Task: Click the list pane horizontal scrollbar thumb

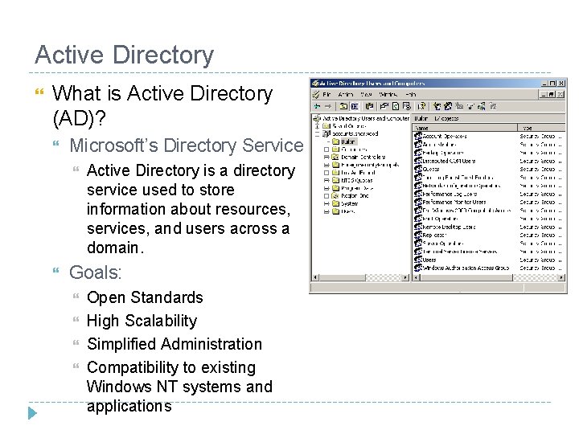Action: tap(466, 277)
